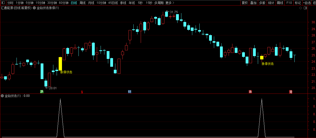Click the 涨停伏击 label under the first yellow candle
This screenshot has height=138, width=316.
coord(66,72)
